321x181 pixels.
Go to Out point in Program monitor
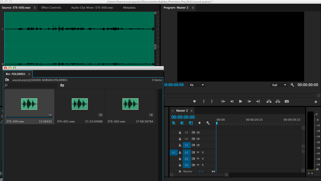coord(258,101)
